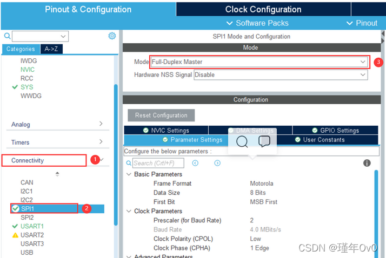Select the A->Z tab
386x258 pixels.
coord(51,49)
